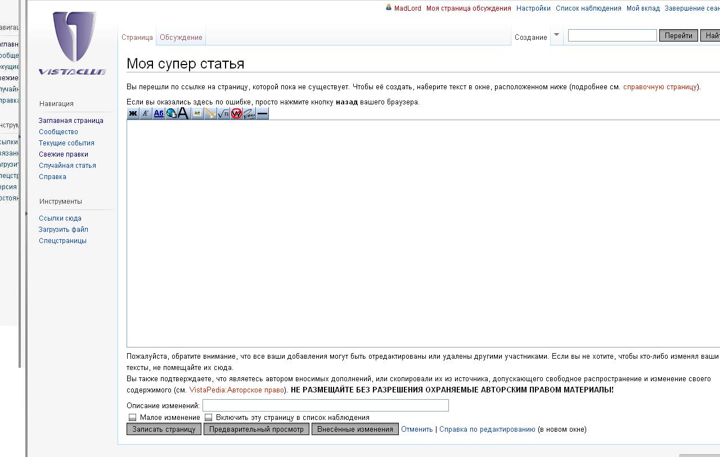The image size is (720, 457).
Task: Switch to the 'Обсуждение' tab
Action: click(x=181, y=38)
